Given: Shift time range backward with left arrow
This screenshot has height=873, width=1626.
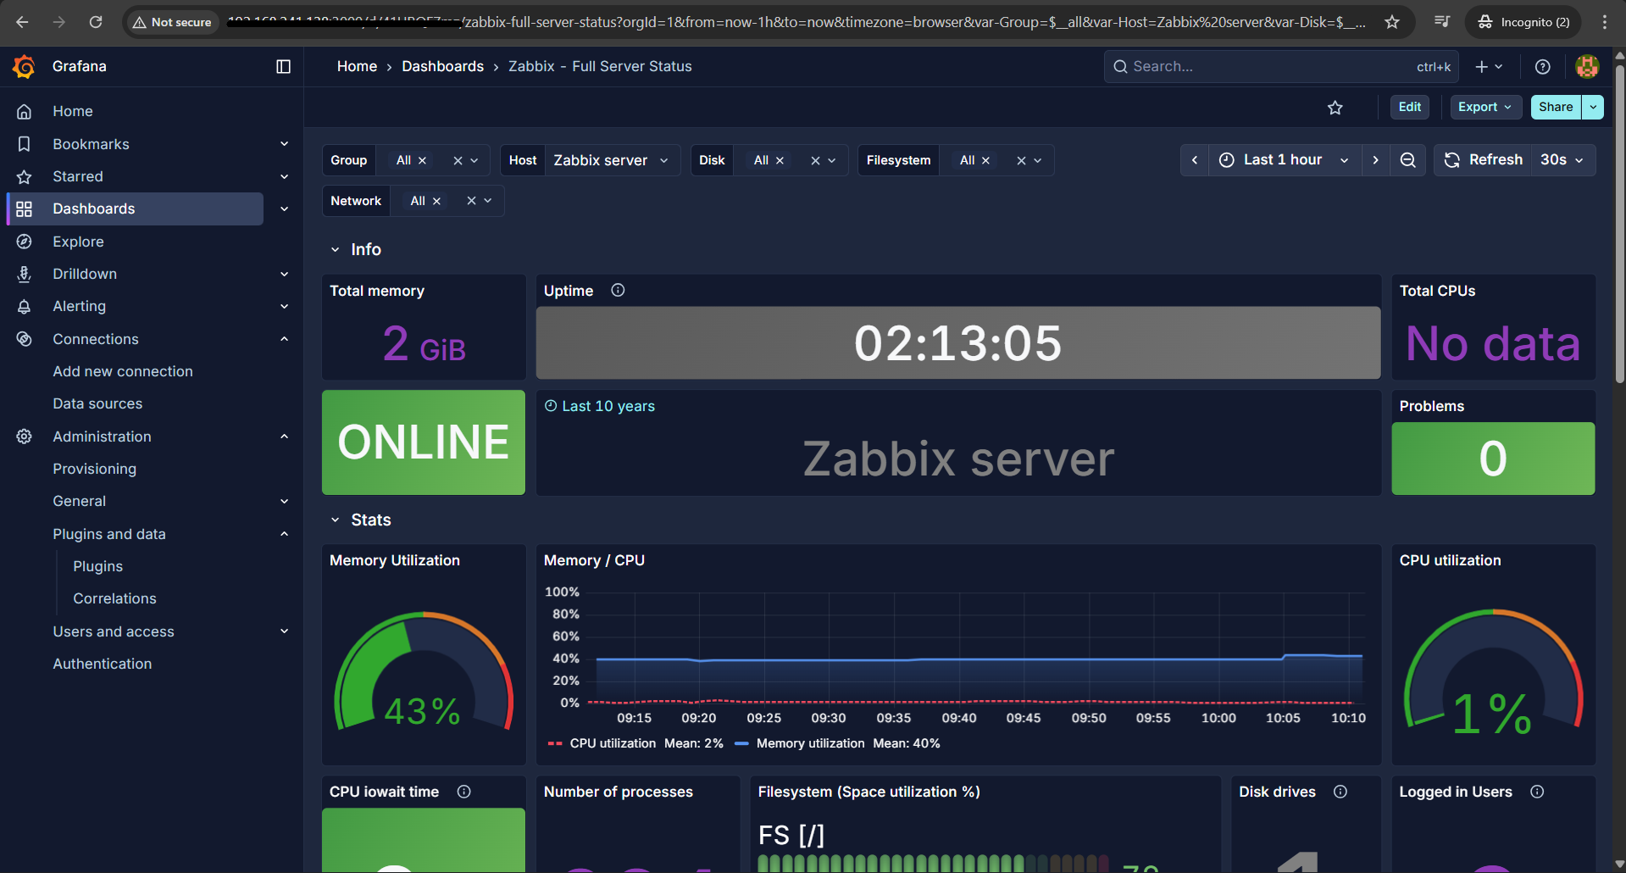Looking at the screenshot, I should pyautogui.click(x=1194, y=160).
